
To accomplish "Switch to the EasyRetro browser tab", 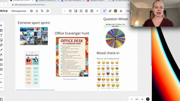I will coord(47,1).
